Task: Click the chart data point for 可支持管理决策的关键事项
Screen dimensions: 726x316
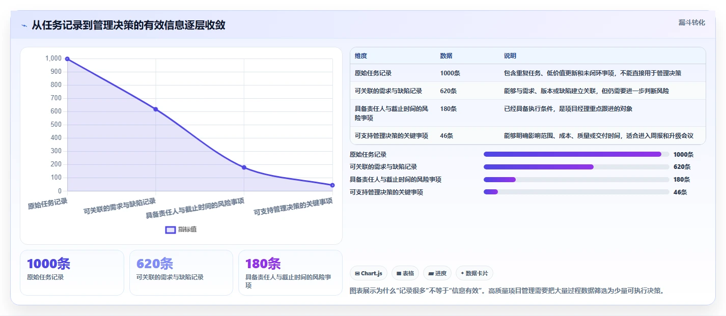Action: tap(332, 185)
